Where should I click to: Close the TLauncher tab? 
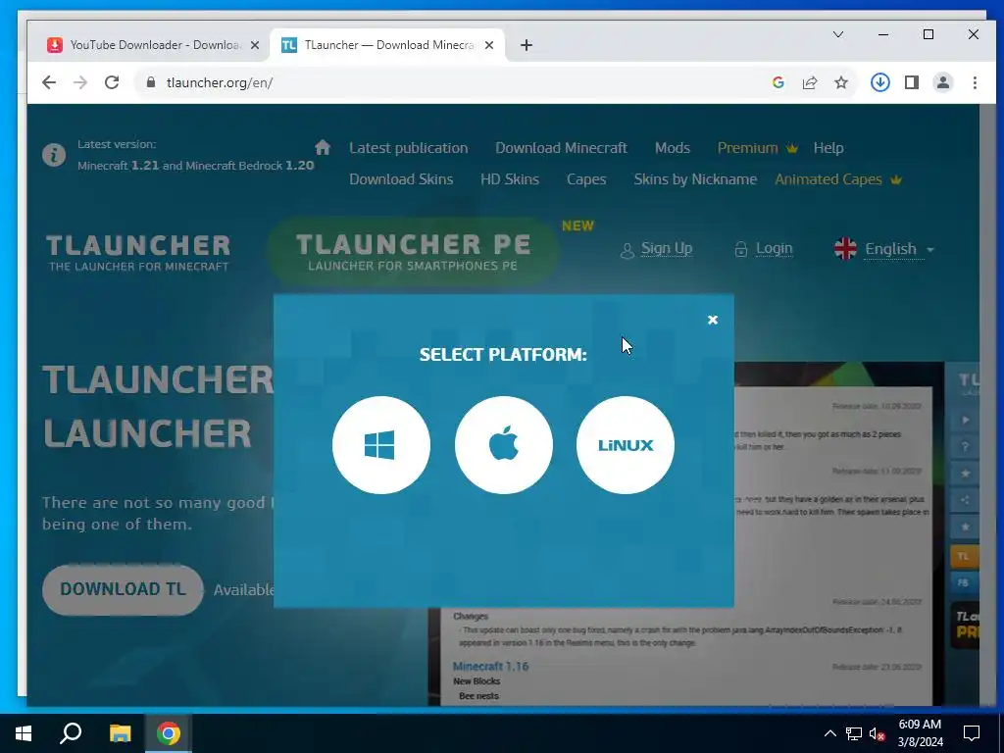click(489, 45)
